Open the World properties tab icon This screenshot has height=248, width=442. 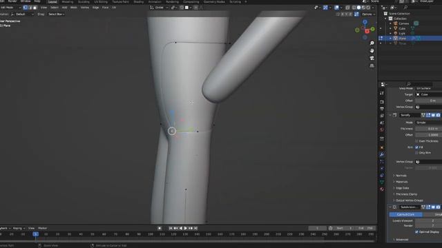click(x=382, y=130)
